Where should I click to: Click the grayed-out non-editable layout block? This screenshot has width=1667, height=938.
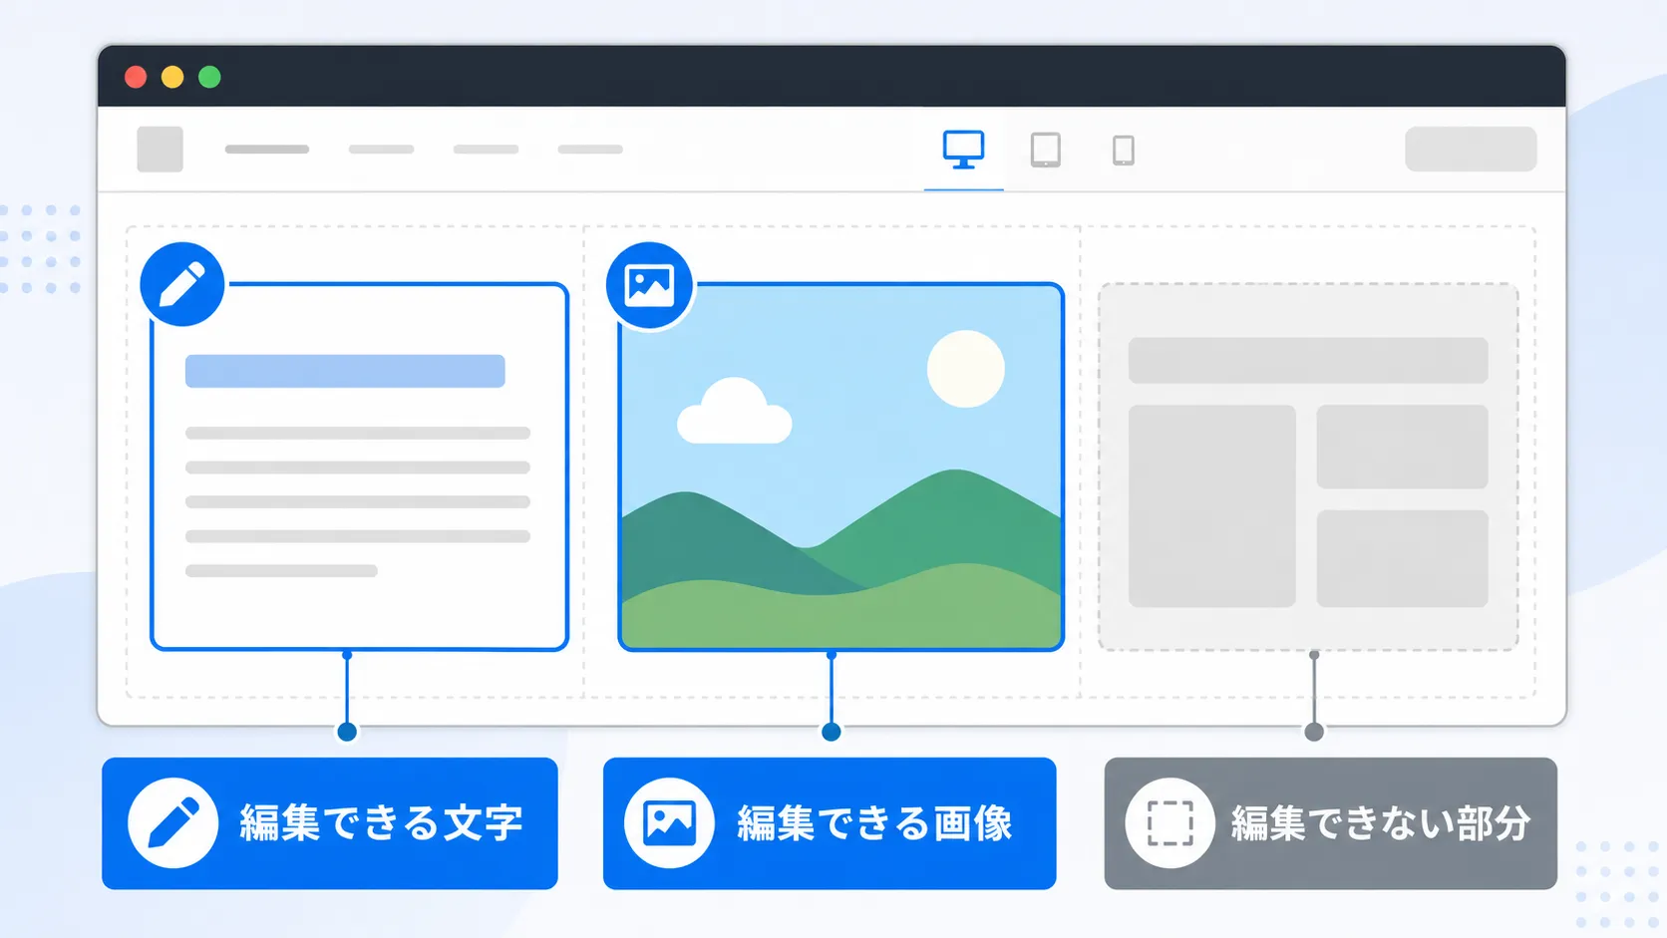pos(1308,467)
